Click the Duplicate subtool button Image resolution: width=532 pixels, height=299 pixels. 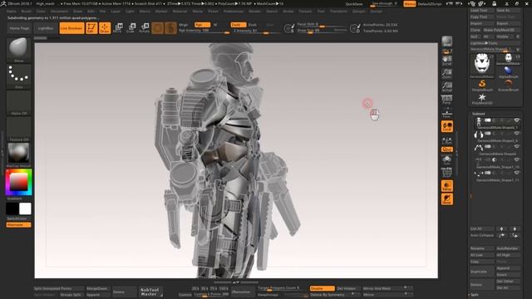point(482,272)
